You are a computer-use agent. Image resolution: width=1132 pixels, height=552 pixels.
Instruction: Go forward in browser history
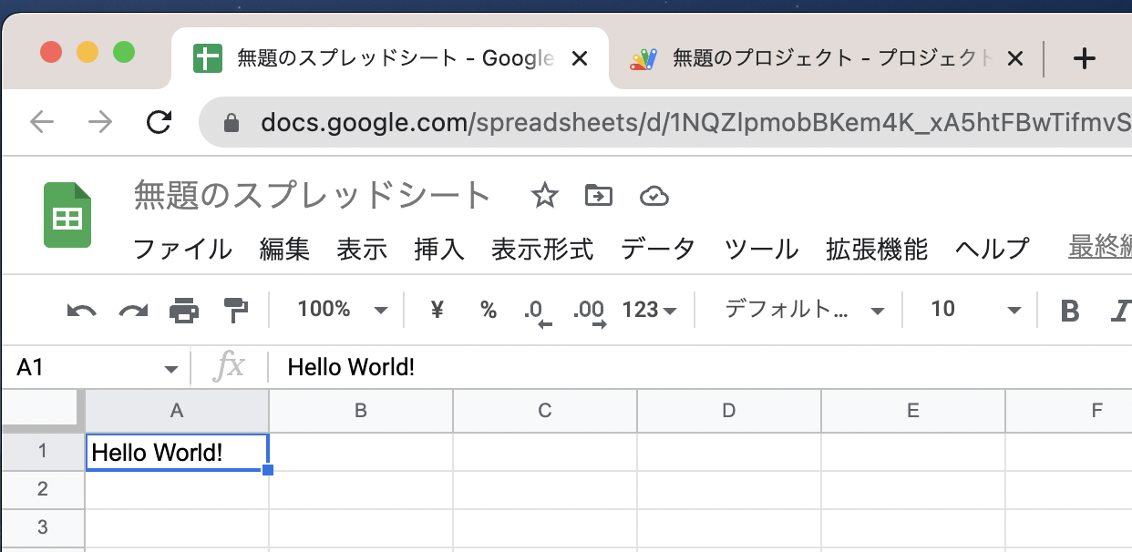pos(100,122)
